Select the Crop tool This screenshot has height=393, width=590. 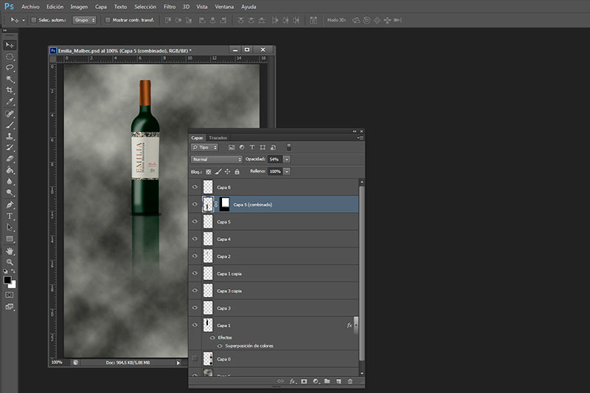(10, 90)
